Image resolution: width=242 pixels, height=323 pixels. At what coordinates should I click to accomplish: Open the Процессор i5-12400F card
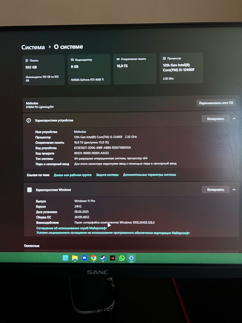[181, 68]
